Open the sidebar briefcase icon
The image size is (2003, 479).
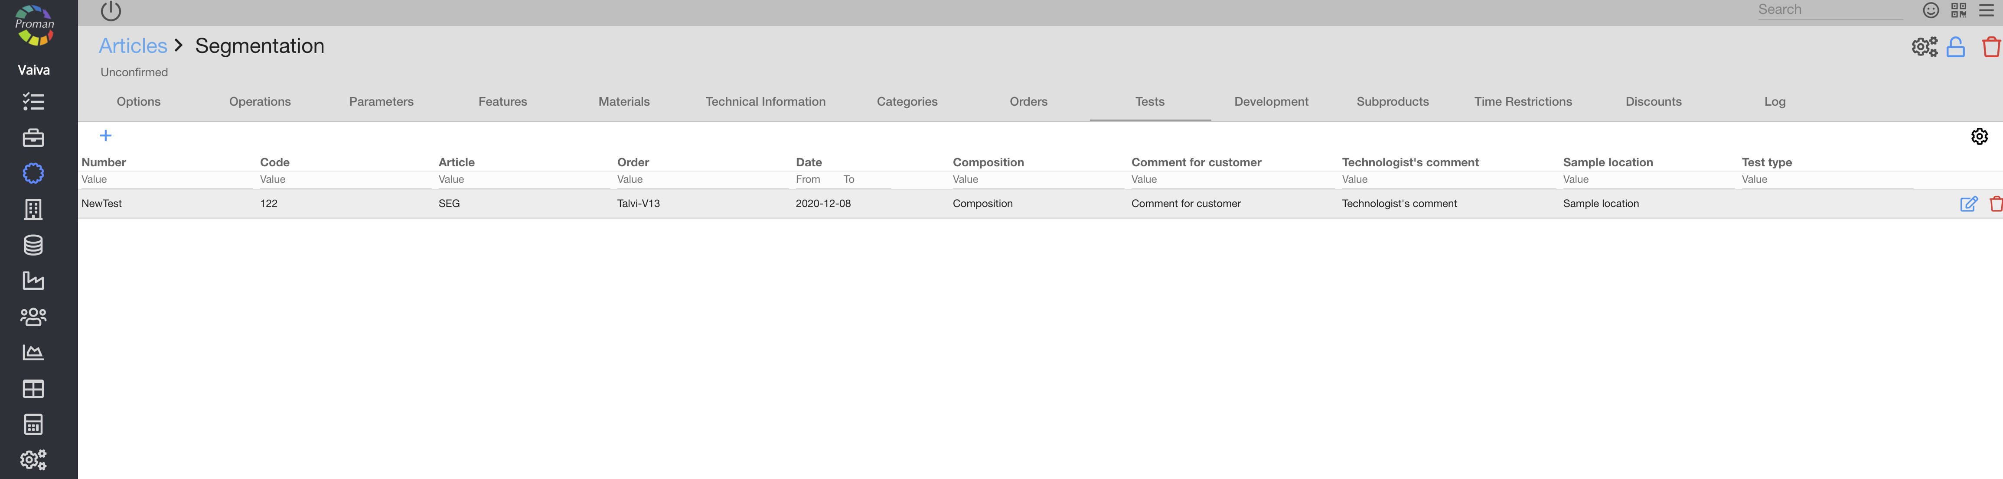[33, 138]
